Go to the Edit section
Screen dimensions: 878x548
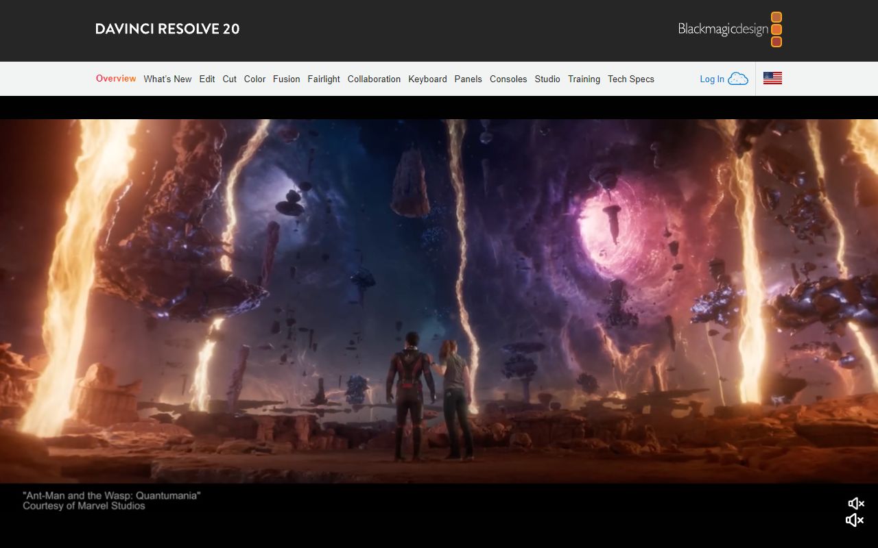(206, 79)
